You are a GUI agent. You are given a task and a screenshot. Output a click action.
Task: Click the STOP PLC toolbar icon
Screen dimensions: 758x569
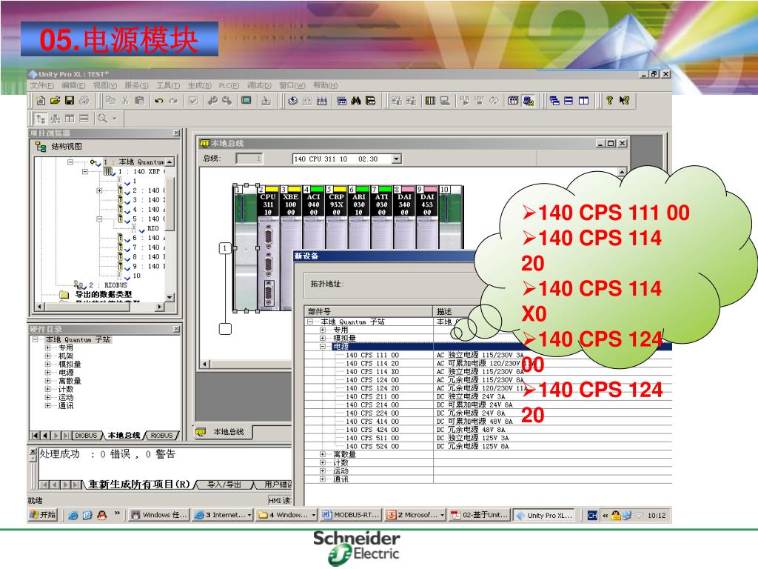coord(479,101)
